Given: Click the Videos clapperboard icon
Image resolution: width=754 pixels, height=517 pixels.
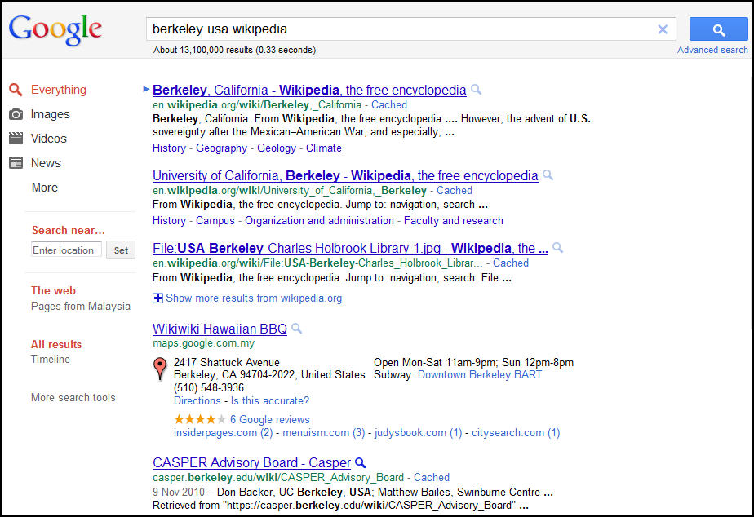Looking at the screenshot, I should (16, 139).
